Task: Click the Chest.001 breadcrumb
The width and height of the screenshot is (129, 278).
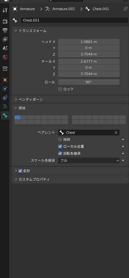Action: pos(101,9)
